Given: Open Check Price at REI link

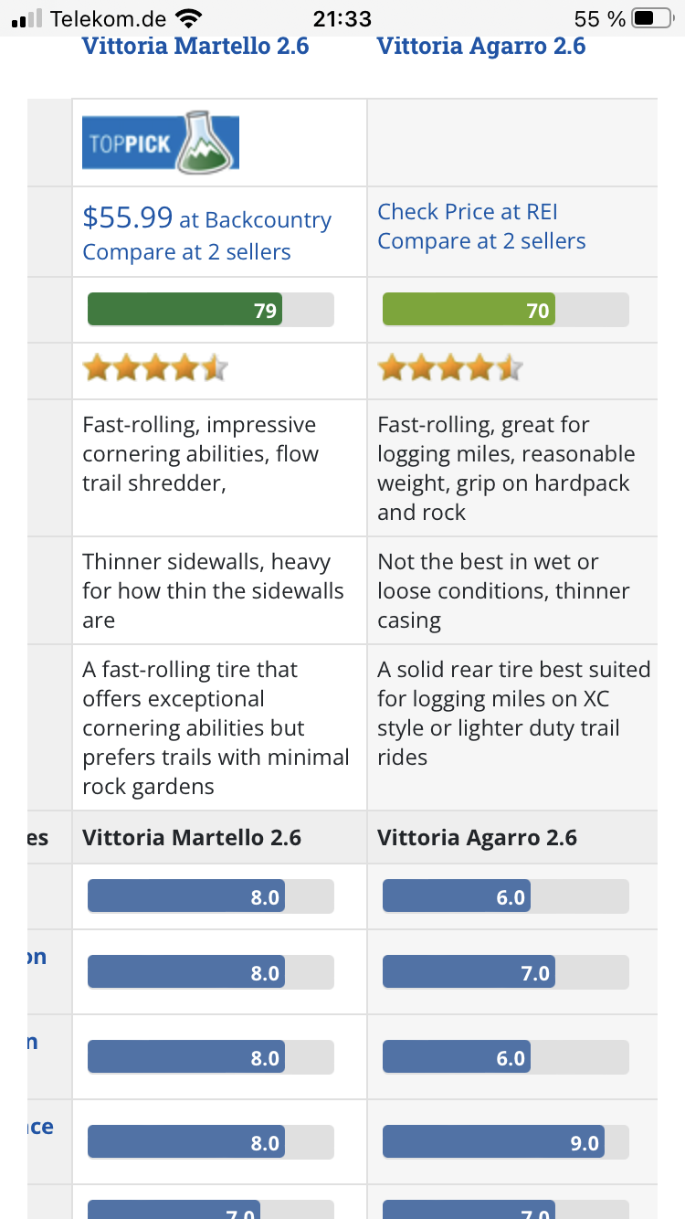Looking at the screenshot, I should (x=468, y=212).
